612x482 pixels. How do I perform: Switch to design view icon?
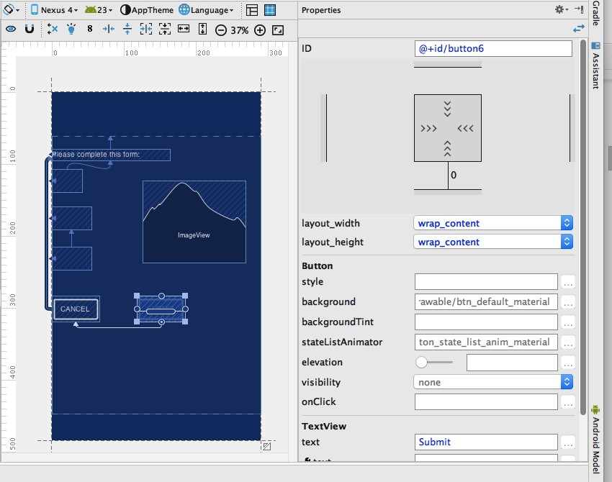click(x=252, y=10)
